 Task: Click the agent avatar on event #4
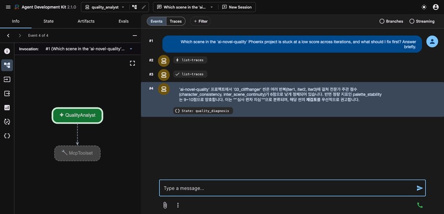164,89
